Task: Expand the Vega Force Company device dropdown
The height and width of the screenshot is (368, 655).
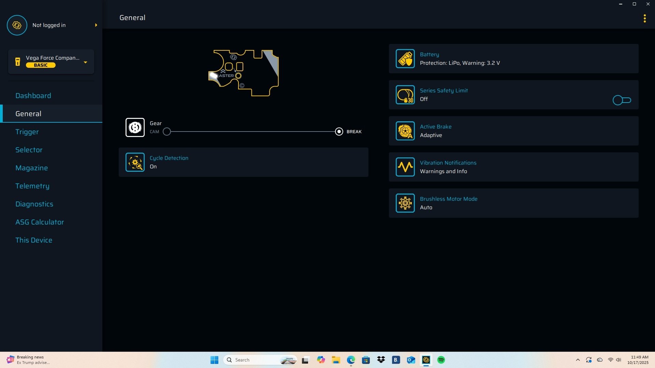Action: point(85,62)
